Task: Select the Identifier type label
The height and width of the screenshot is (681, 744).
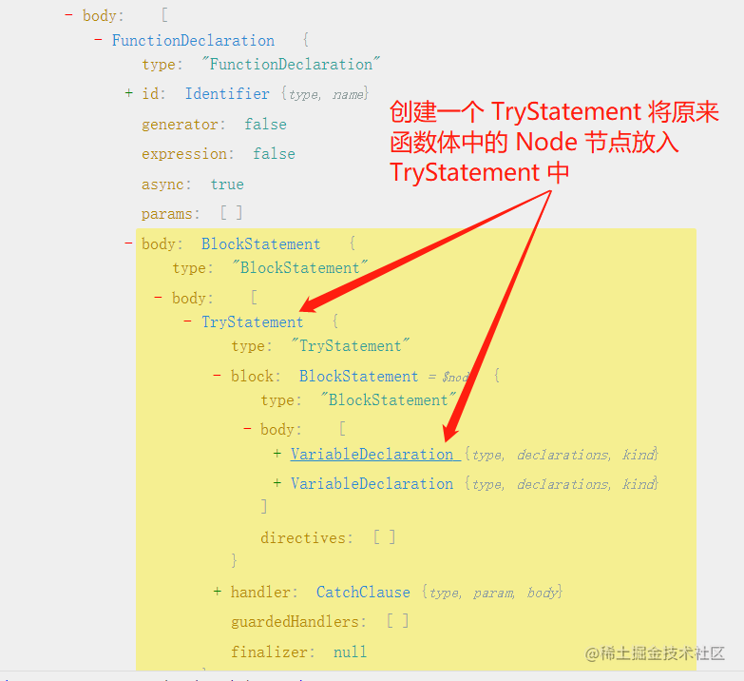Action: (227, 93)
